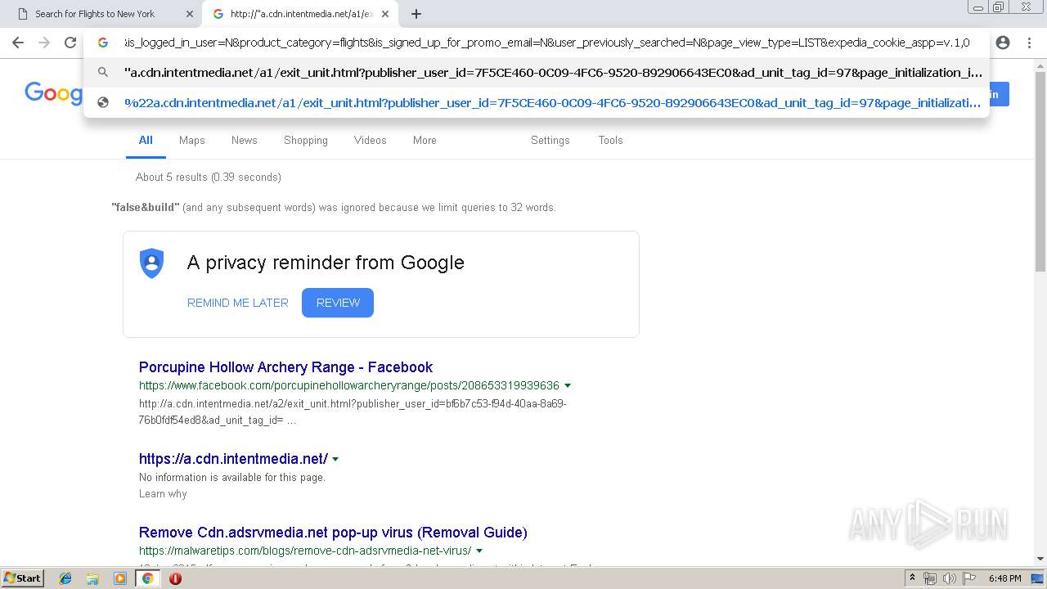Choose the globe URL suggestion starting %22a.cdn
This screenshot has width=1047, height=589.
point(537,103)
